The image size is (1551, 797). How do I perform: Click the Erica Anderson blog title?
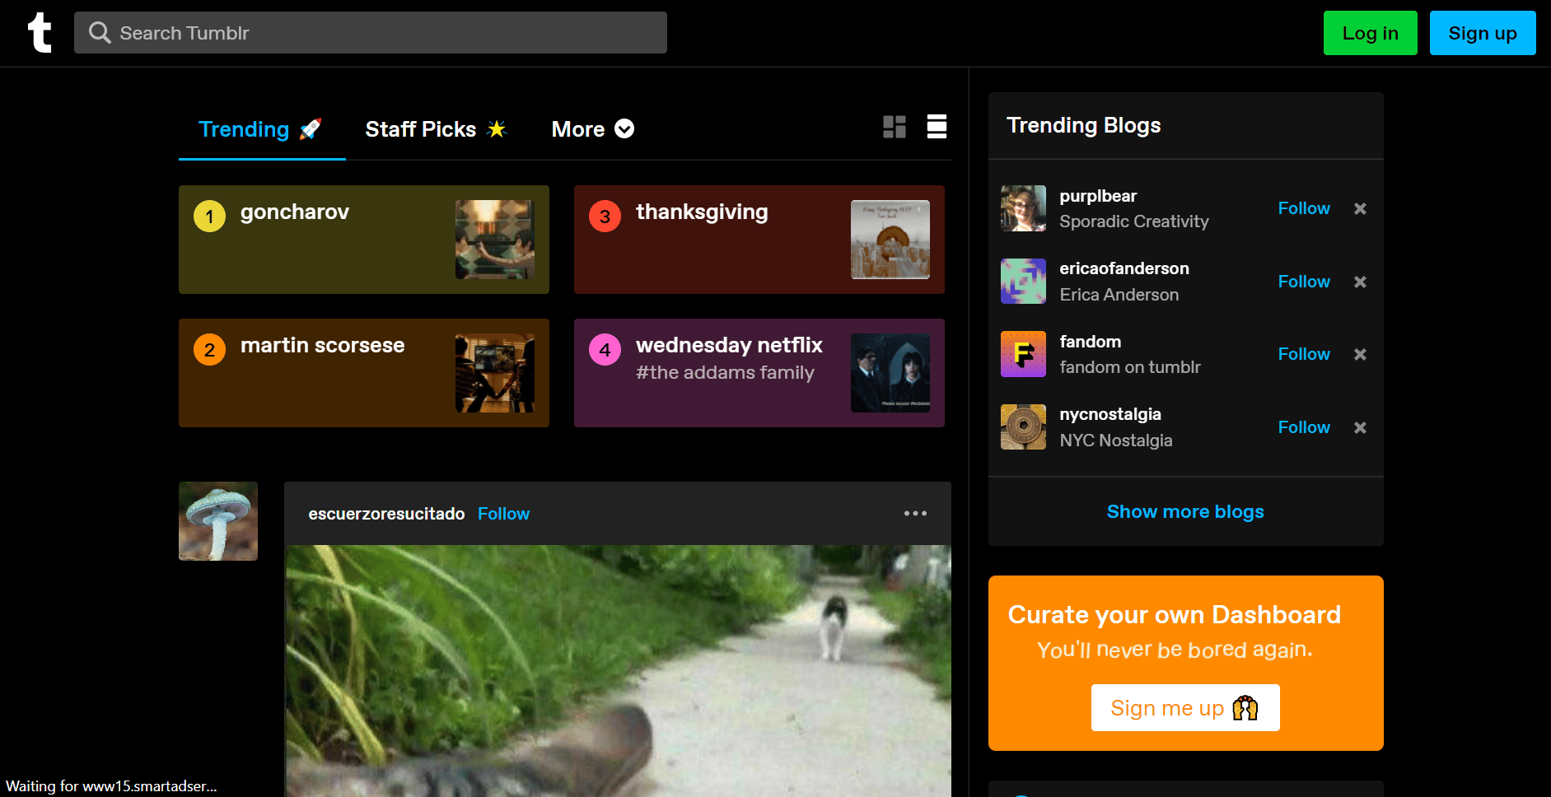[1119, 295]
